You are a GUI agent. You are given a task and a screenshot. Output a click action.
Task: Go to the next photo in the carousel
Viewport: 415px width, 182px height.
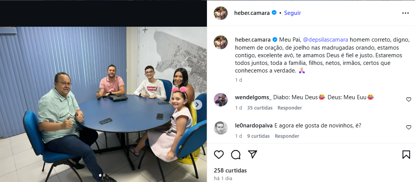197,105
